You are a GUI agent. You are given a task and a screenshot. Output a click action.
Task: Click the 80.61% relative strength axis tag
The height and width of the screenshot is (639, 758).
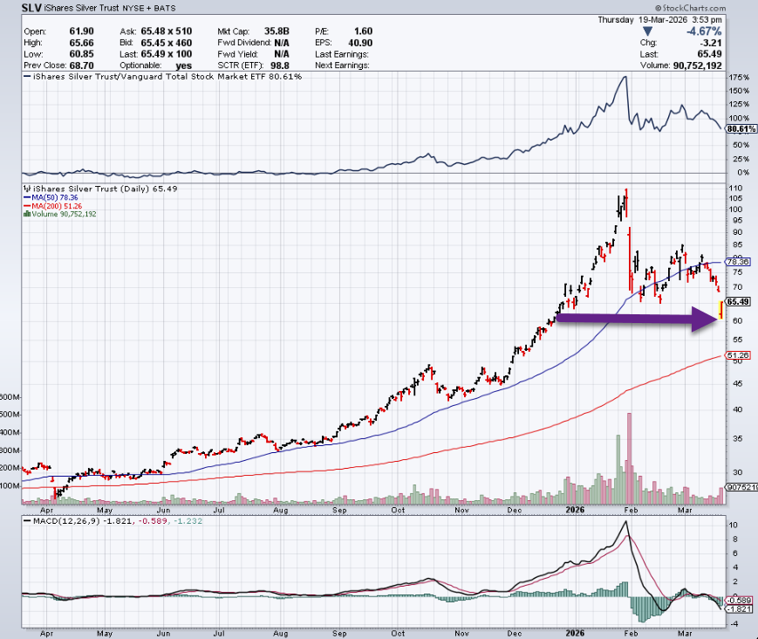coord(738,127)
